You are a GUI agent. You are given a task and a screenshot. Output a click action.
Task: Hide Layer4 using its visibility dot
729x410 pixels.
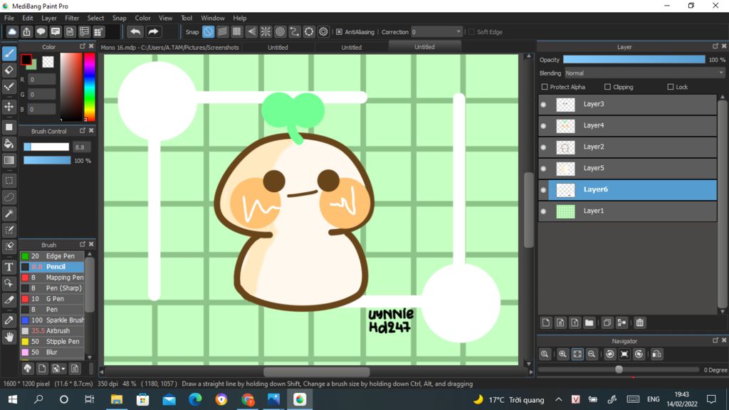[x=543, y=126]
